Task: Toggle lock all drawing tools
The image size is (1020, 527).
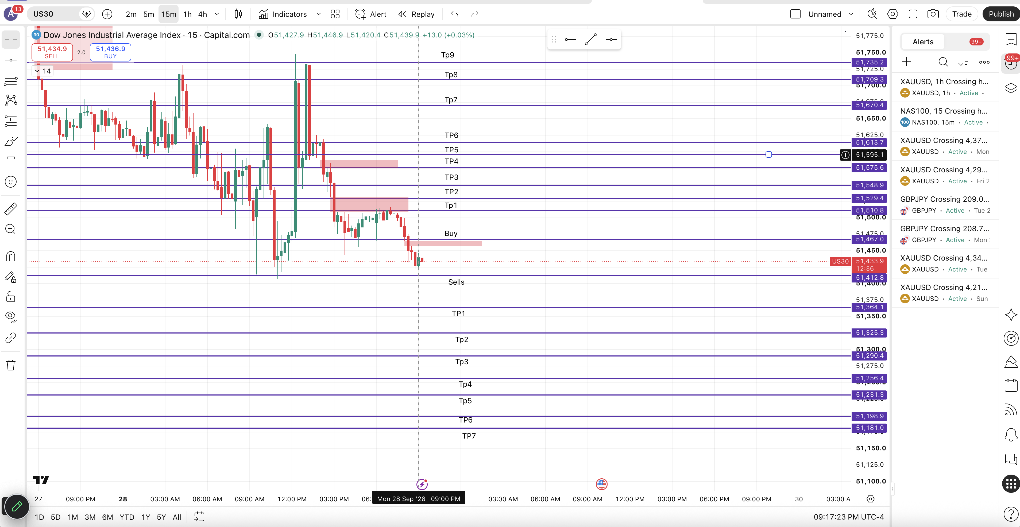Action: (11, 297)
